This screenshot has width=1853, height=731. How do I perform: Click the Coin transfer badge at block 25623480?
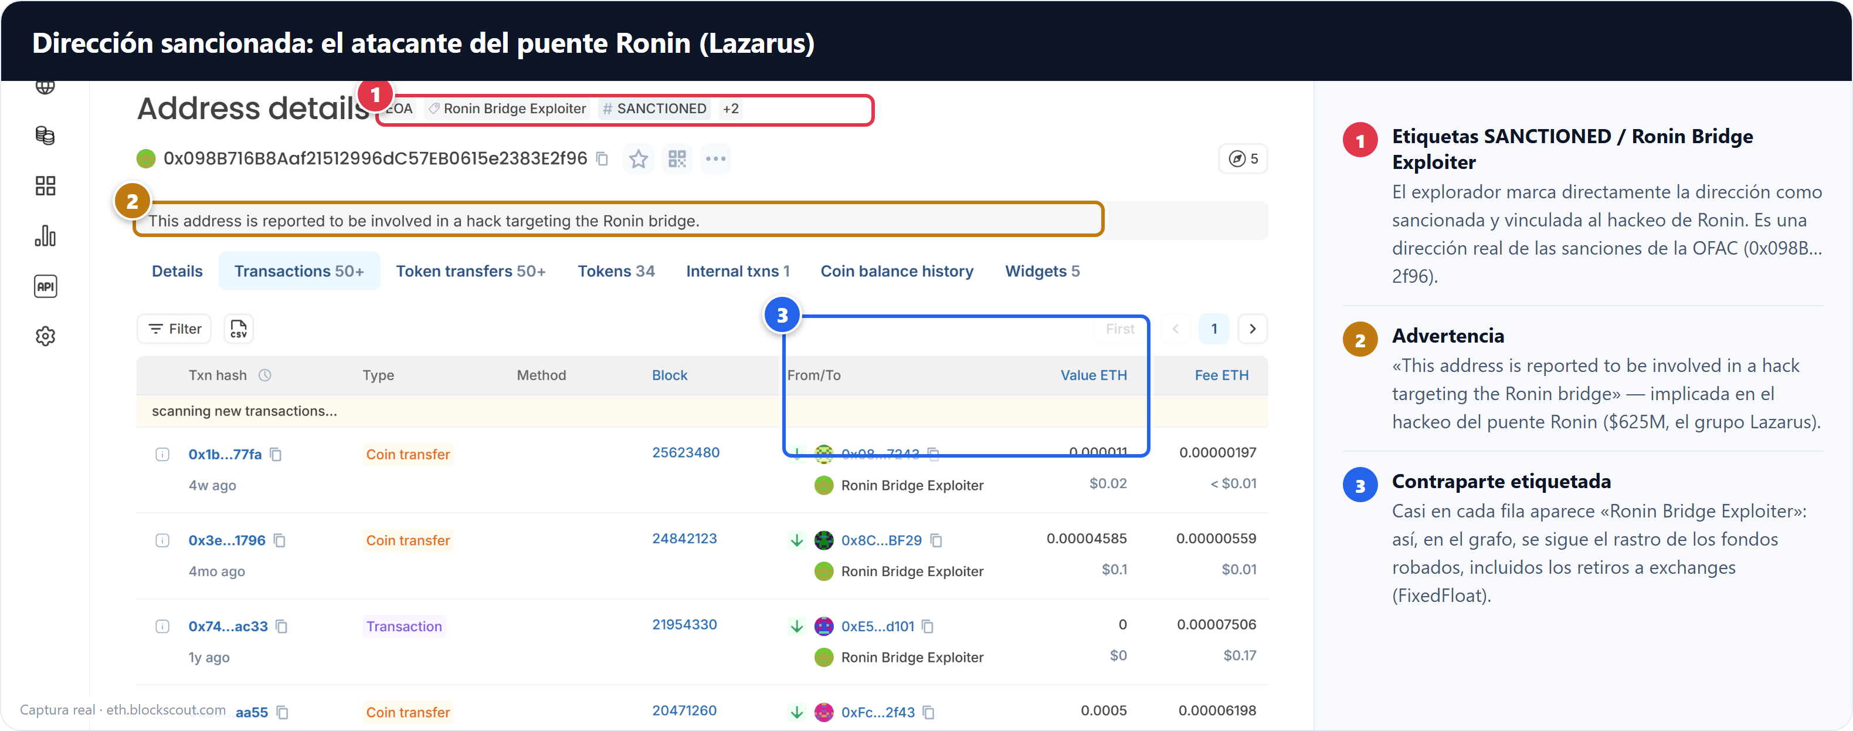pyautogui.click(x=408, y=454)
